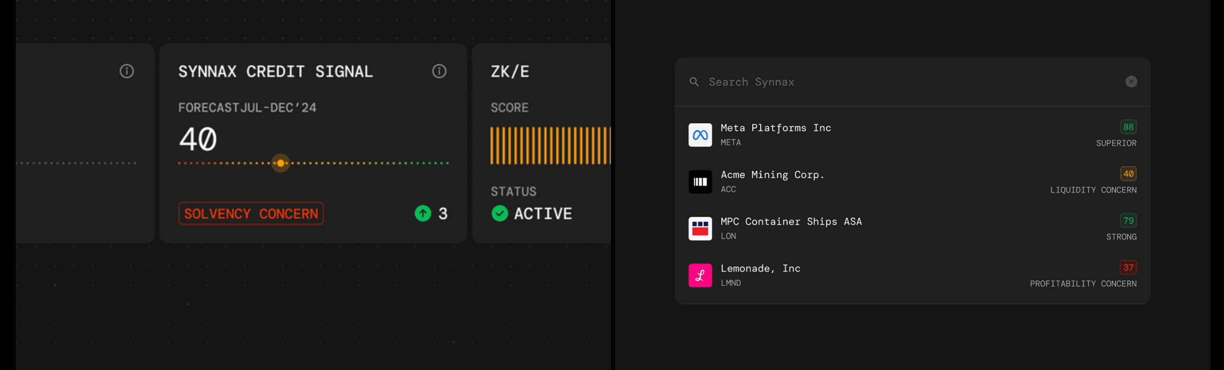Select the Lemonade, Inc search result
This screenshot has width=1224, height=370.
tap(760, 269)
